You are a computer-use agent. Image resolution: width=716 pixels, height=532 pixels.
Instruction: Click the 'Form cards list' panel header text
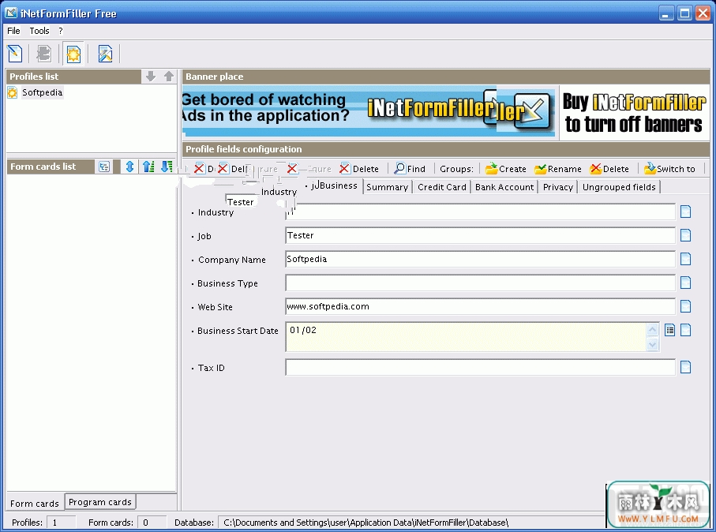click(x=43, y=167)
